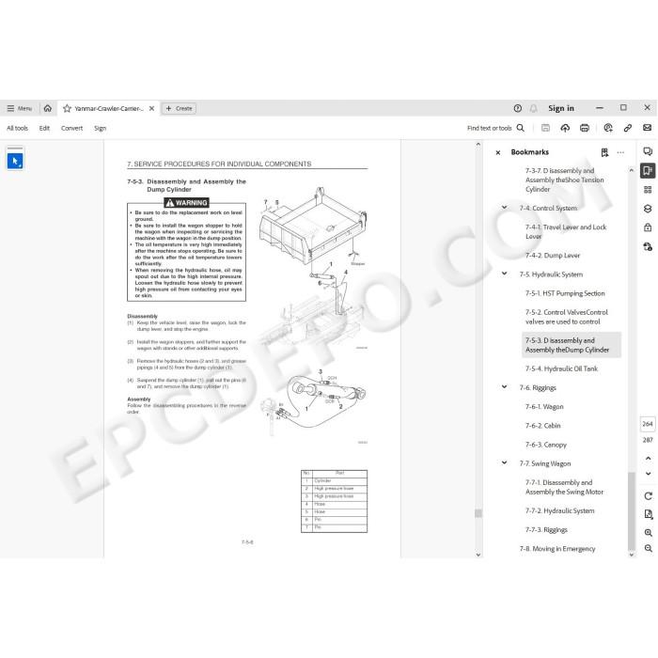Image resolution: width=658 pixels, height=658 pixels.
Task: Collapse the 7-4. Control System bookmark
Action: coord(505,208)
